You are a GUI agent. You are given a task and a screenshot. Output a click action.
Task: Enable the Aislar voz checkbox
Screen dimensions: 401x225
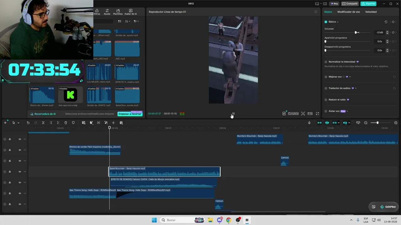(326, 111)
